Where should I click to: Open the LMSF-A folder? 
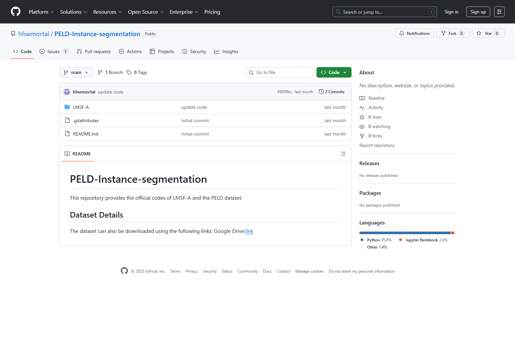pyautogui.click(x=81, y=107)
